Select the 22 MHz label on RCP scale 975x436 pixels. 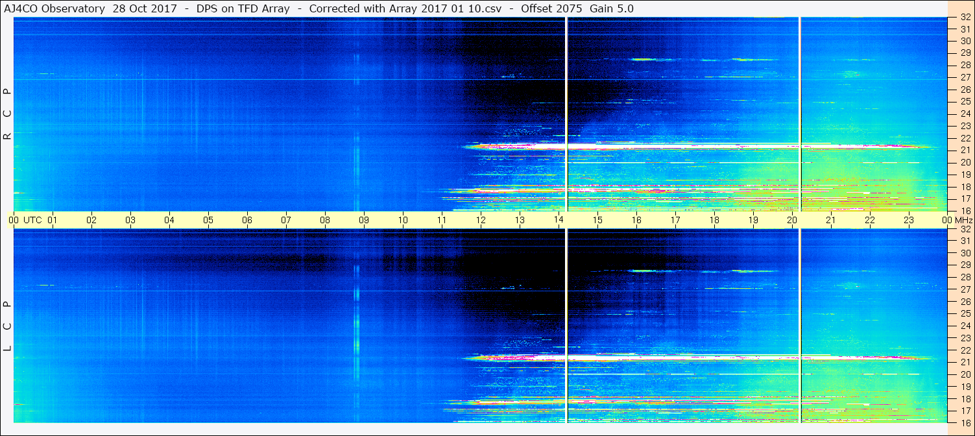(x=965, y=138)
